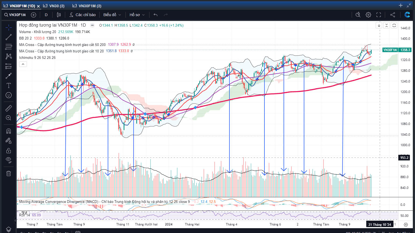Screen dimensions: 415x233
Task: Click the blue C logo icon
Action: point(407,15)
